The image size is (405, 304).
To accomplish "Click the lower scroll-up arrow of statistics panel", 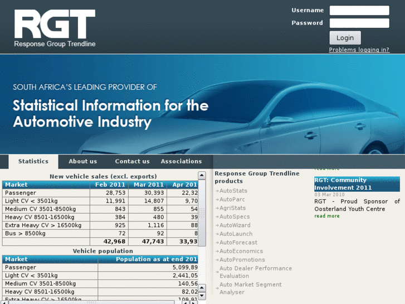I will click(202, 287).
